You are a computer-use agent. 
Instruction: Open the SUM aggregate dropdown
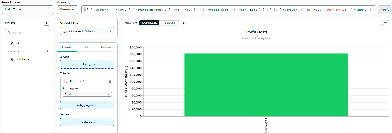(87, 94)
